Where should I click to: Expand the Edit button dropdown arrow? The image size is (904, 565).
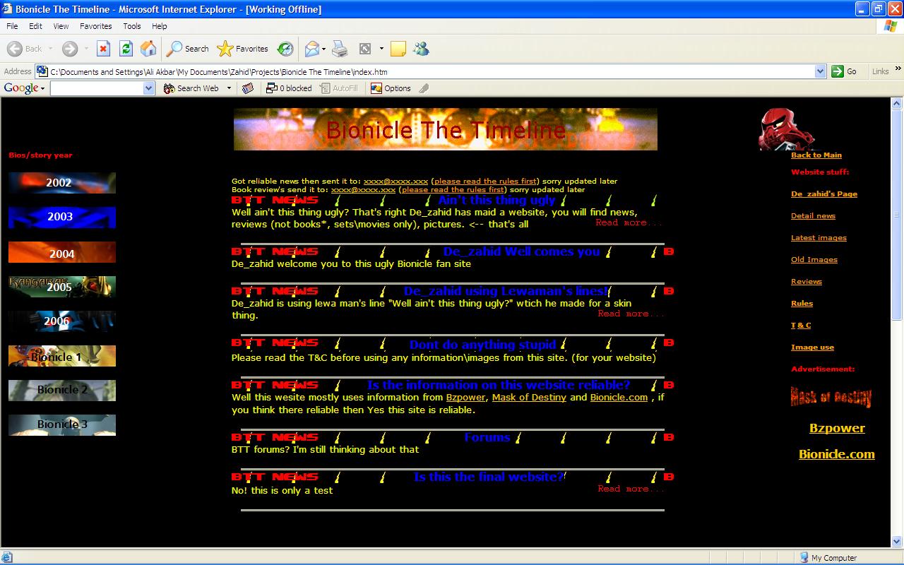(x=381, y=49)
